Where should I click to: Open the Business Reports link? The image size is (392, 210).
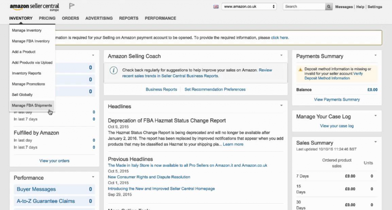(x=161, y=90)
